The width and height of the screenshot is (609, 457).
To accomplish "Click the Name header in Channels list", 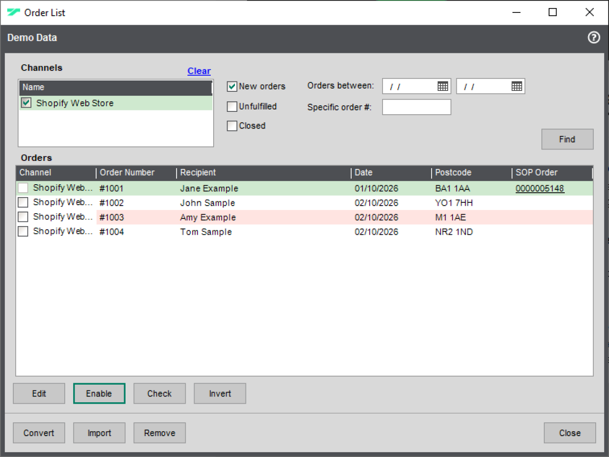I will 116,88.
